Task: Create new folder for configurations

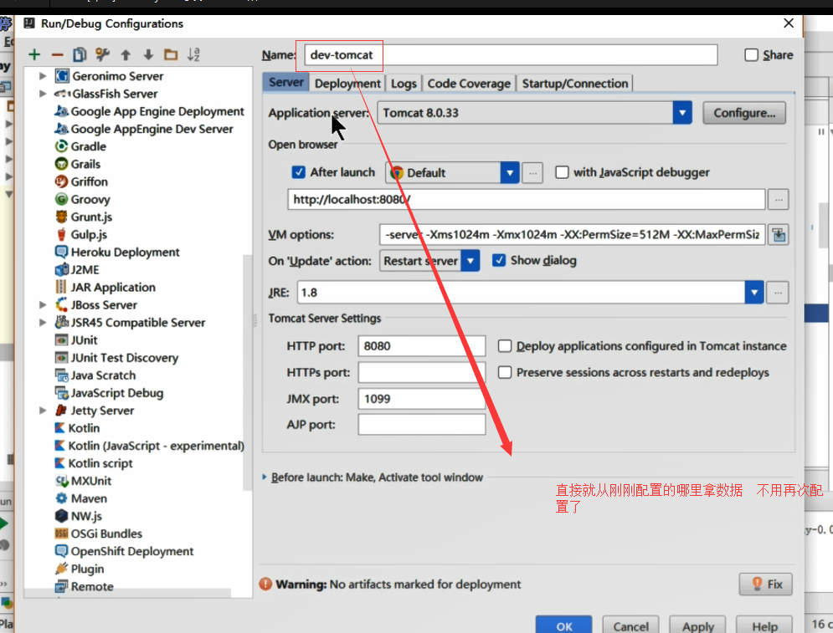Action: [171, 54]
